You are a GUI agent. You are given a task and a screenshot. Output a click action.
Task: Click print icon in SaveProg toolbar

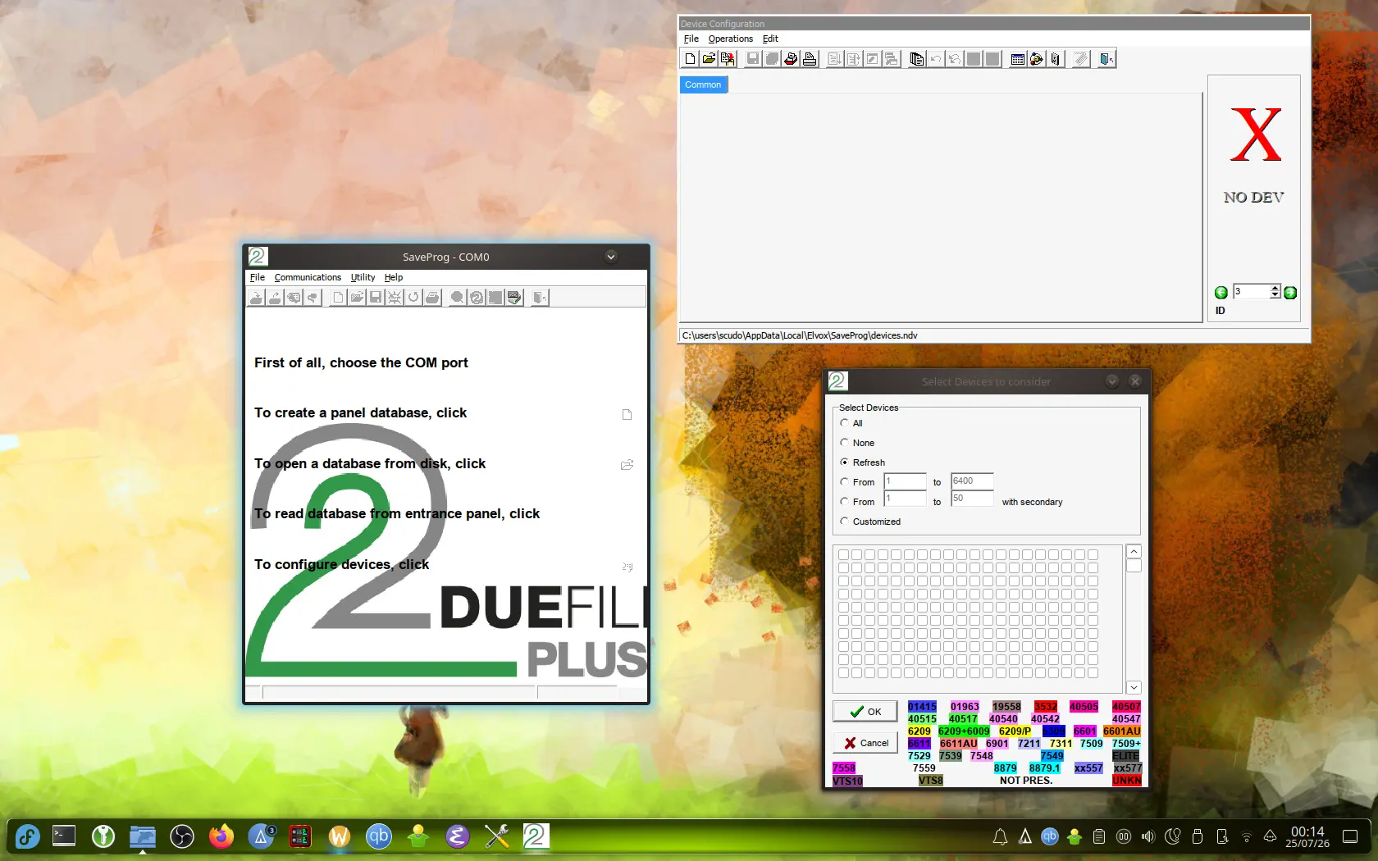pos(432,298)
